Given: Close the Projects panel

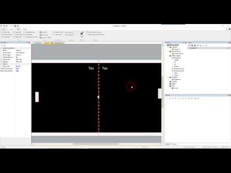Looking at the screenshot, I should click(x=186, y=43).
